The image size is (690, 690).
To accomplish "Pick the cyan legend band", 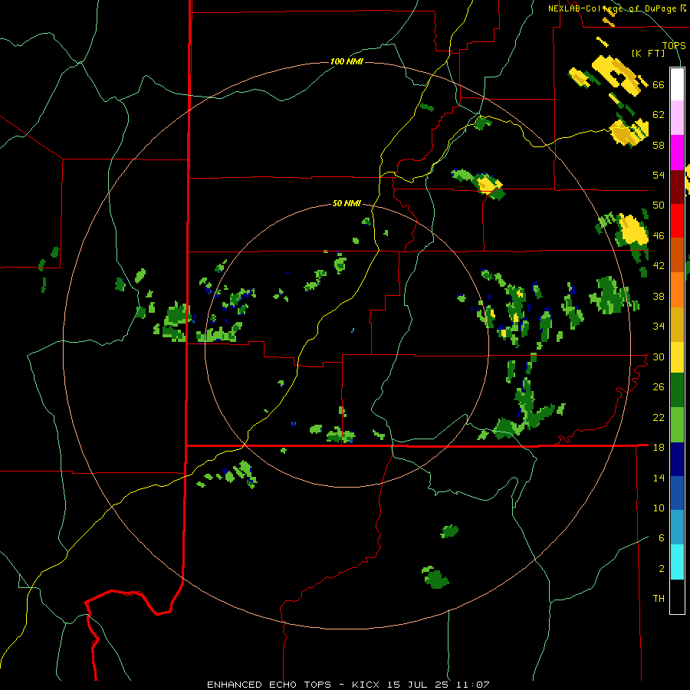I will pyautogui.click(x=677, y=562).
